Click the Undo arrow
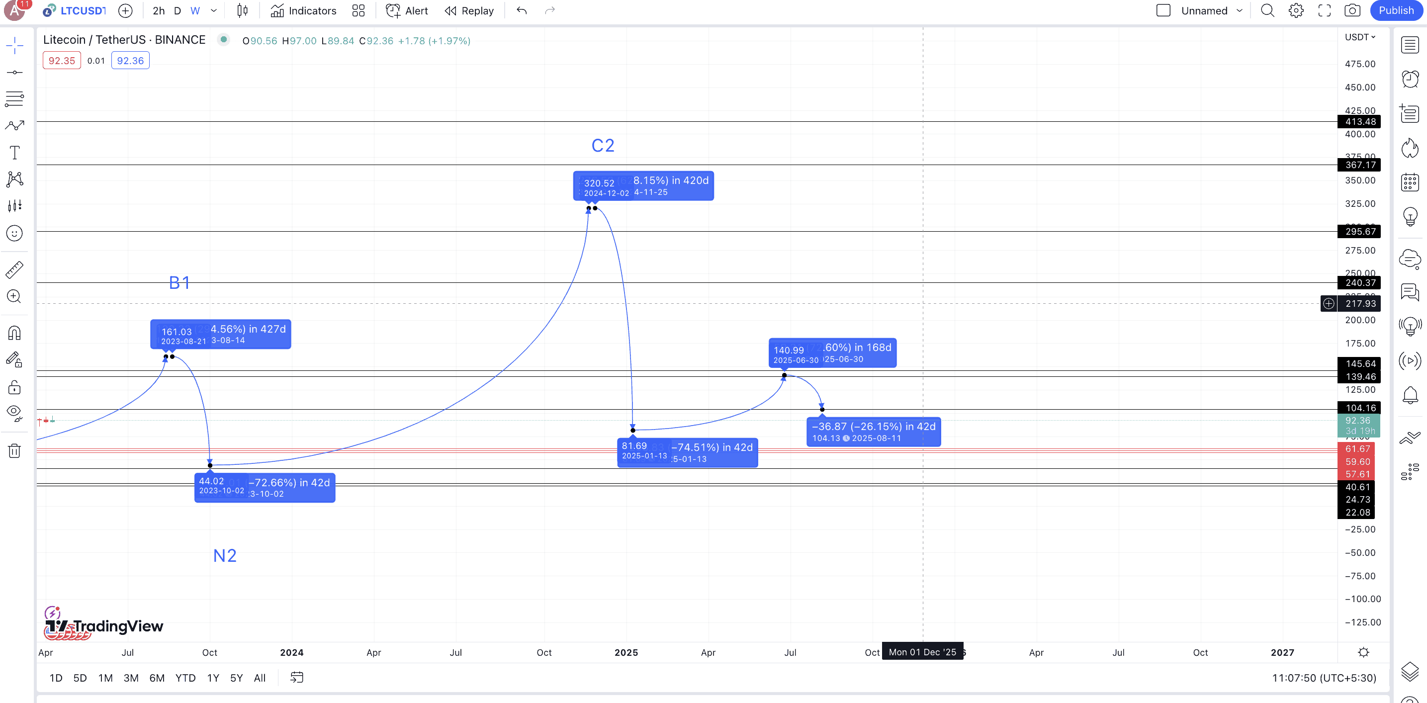1427x703 pixels. [521, 10]
